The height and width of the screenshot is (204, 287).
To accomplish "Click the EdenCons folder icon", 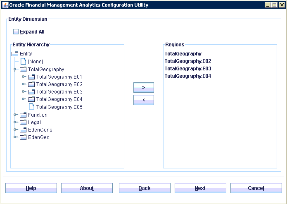I will (23, 130).
